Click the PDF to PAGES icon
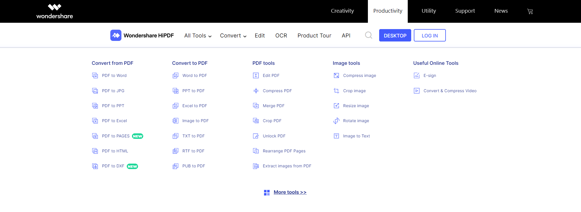The width and height of the screenshot is (581, 212). [95, 136]
